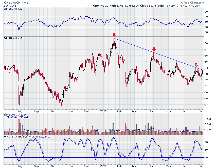Click the 2.5M volume axis label
215x168 pixels.
pyautogui.click(x=208, y=129)
